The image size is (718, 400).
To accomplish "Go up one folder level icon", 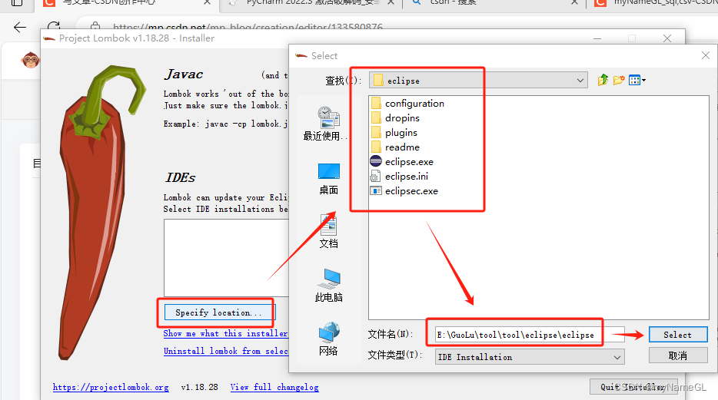I will (603, 80).
